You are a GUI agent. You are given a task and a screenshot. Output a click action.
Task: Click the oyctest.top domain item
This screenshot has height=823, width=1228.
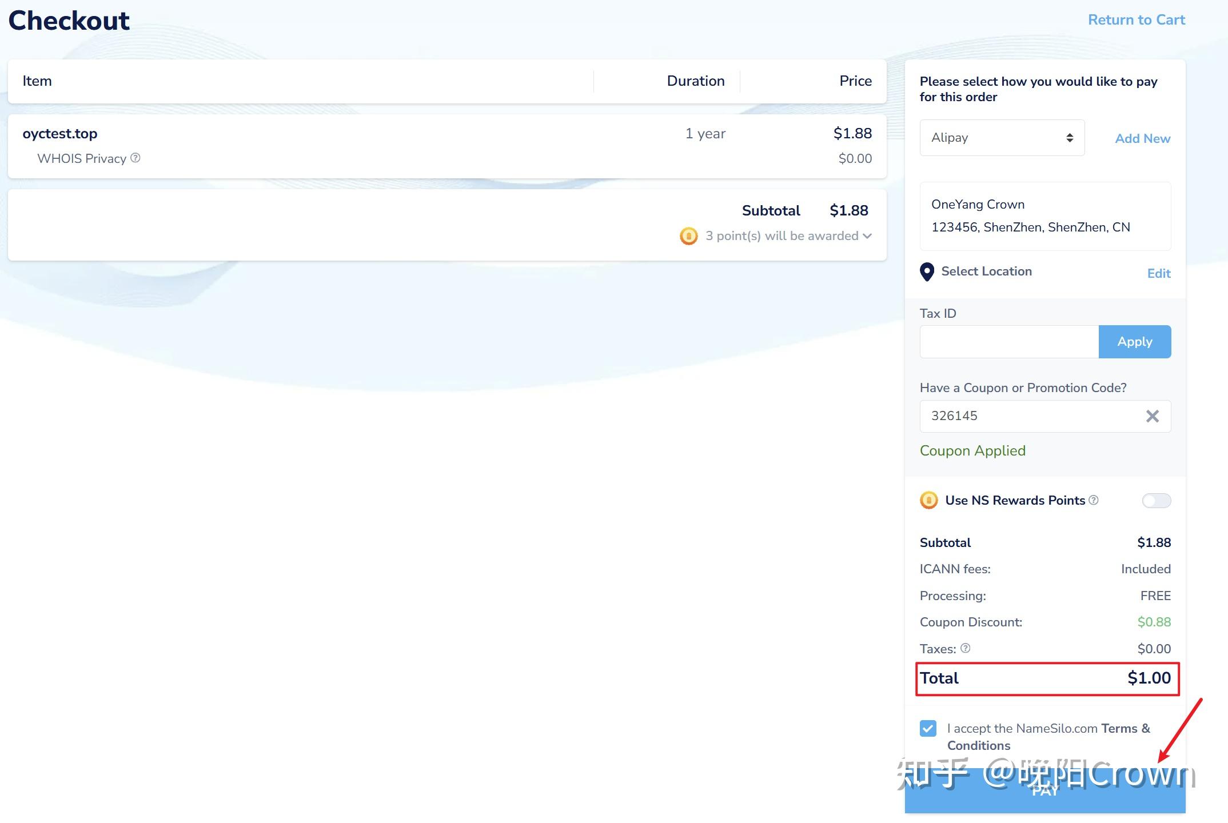pos(60,134)
